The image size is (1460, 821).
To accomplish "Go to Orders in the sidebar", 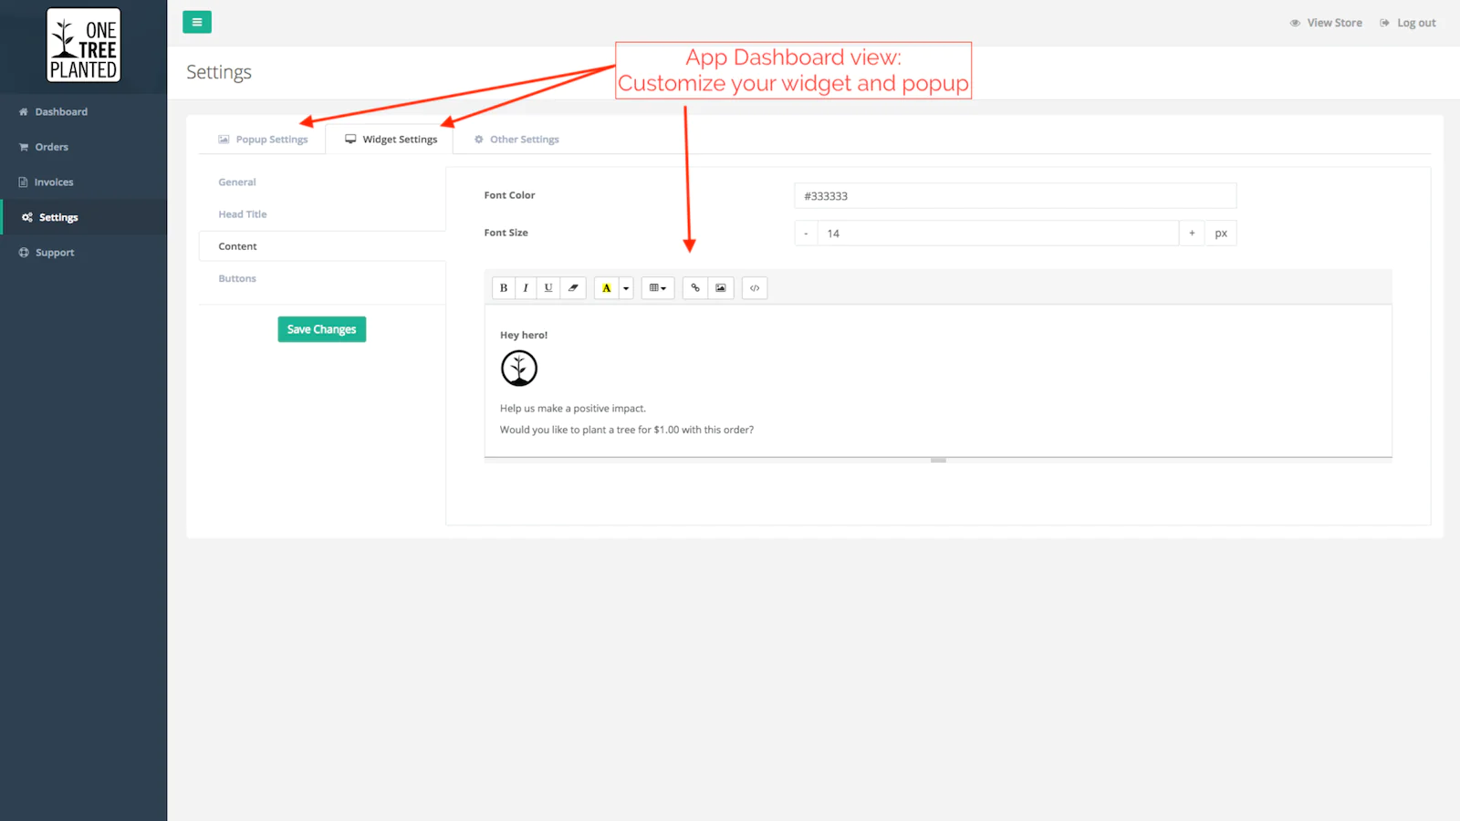I will (51, 147).
